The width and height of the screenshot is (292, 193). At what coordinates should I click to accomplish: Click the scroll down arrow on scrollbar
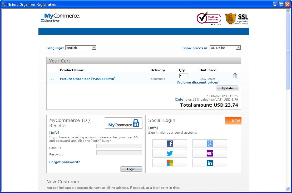(x=288, y=189)
